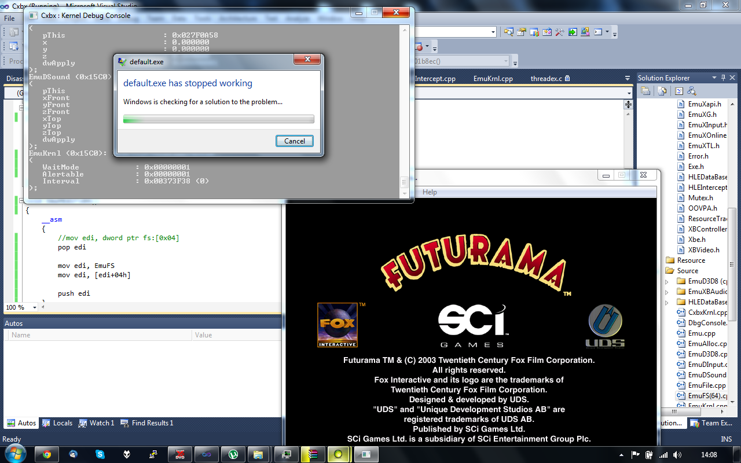Open the Find Results 1 tab

(x=147, y=423)
